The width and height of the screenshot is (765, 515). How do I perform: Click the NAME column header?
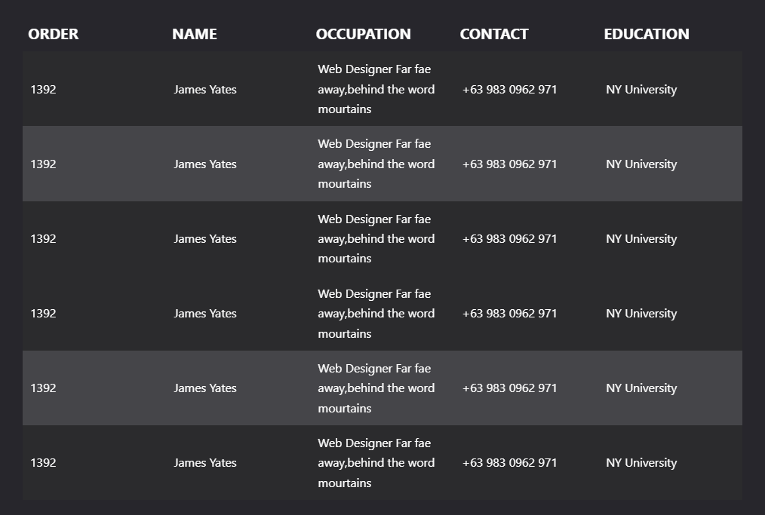(194, 34)
